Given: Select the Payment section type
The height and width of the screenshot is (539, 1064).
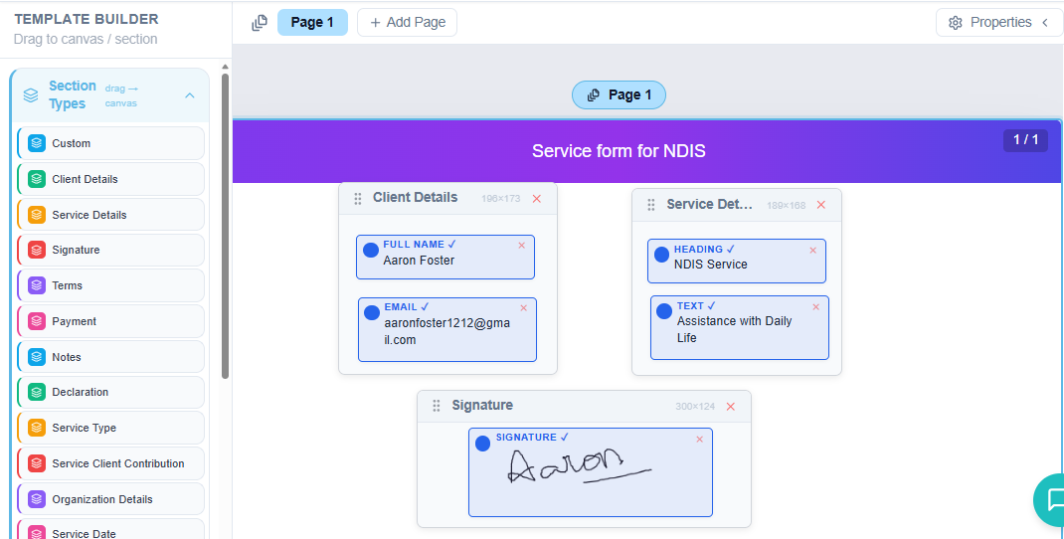Looking at the screenshot, I should [x=110, y=321].
